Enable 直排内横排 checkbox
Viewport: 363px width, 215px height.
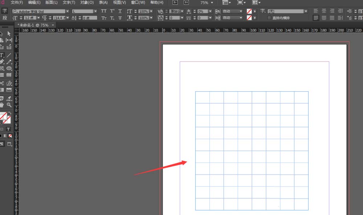269,18
